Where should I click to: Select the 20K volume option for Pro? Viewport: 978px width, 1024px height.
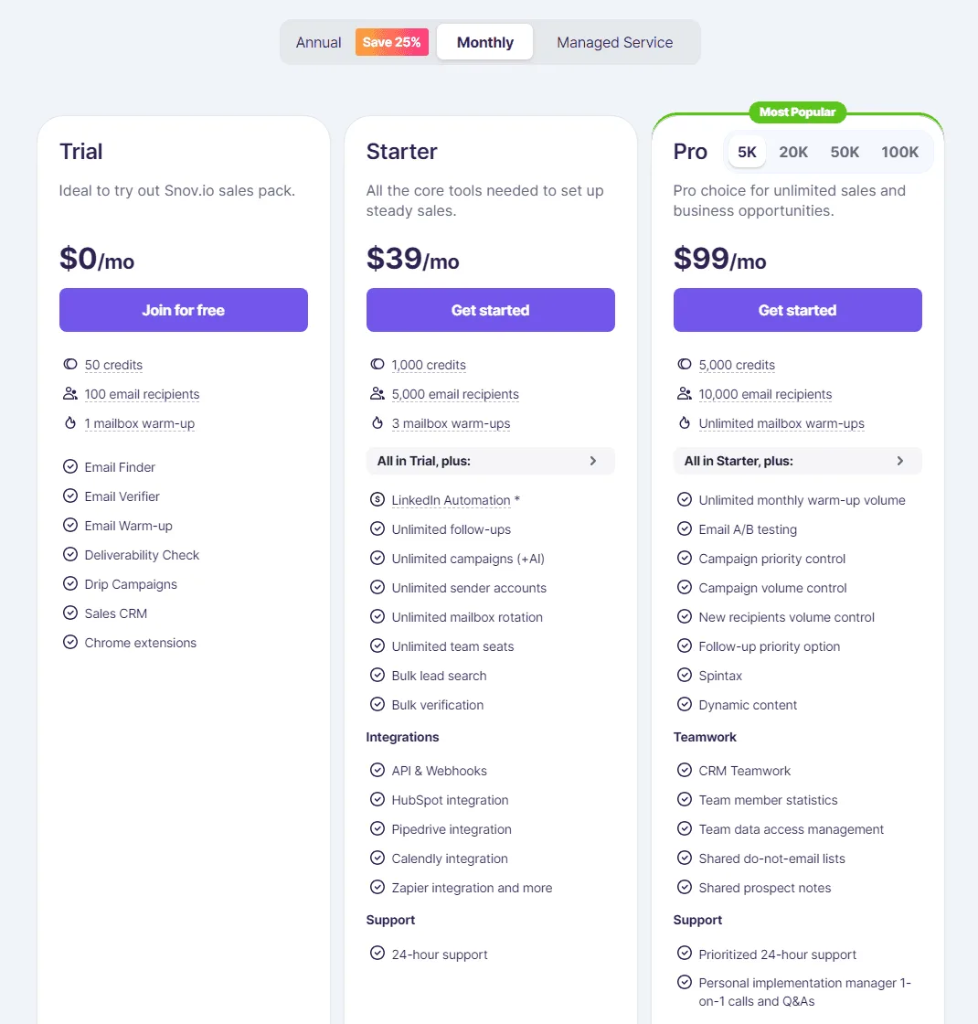pyautogui.click(x=793, y=152)
